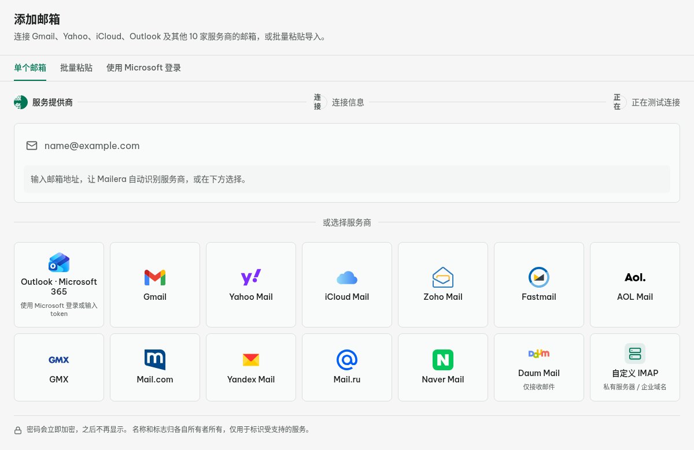Click the iCloud cloud logo icon
The height and width of the screenshot is (450, 694).
347,278
